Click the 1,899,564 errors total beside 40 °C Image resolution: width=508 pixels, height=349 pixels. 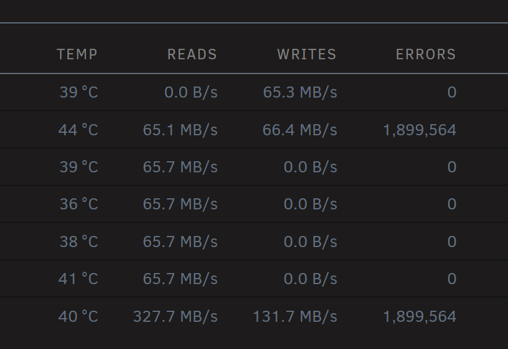pos(420,317)
